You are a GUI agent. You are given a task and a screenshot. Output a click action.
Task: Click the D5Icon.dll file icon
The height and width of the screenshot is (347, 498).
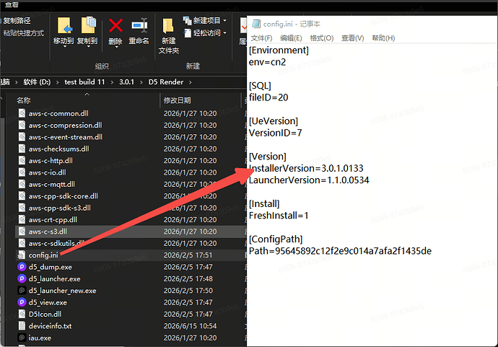tap(22, 314)
